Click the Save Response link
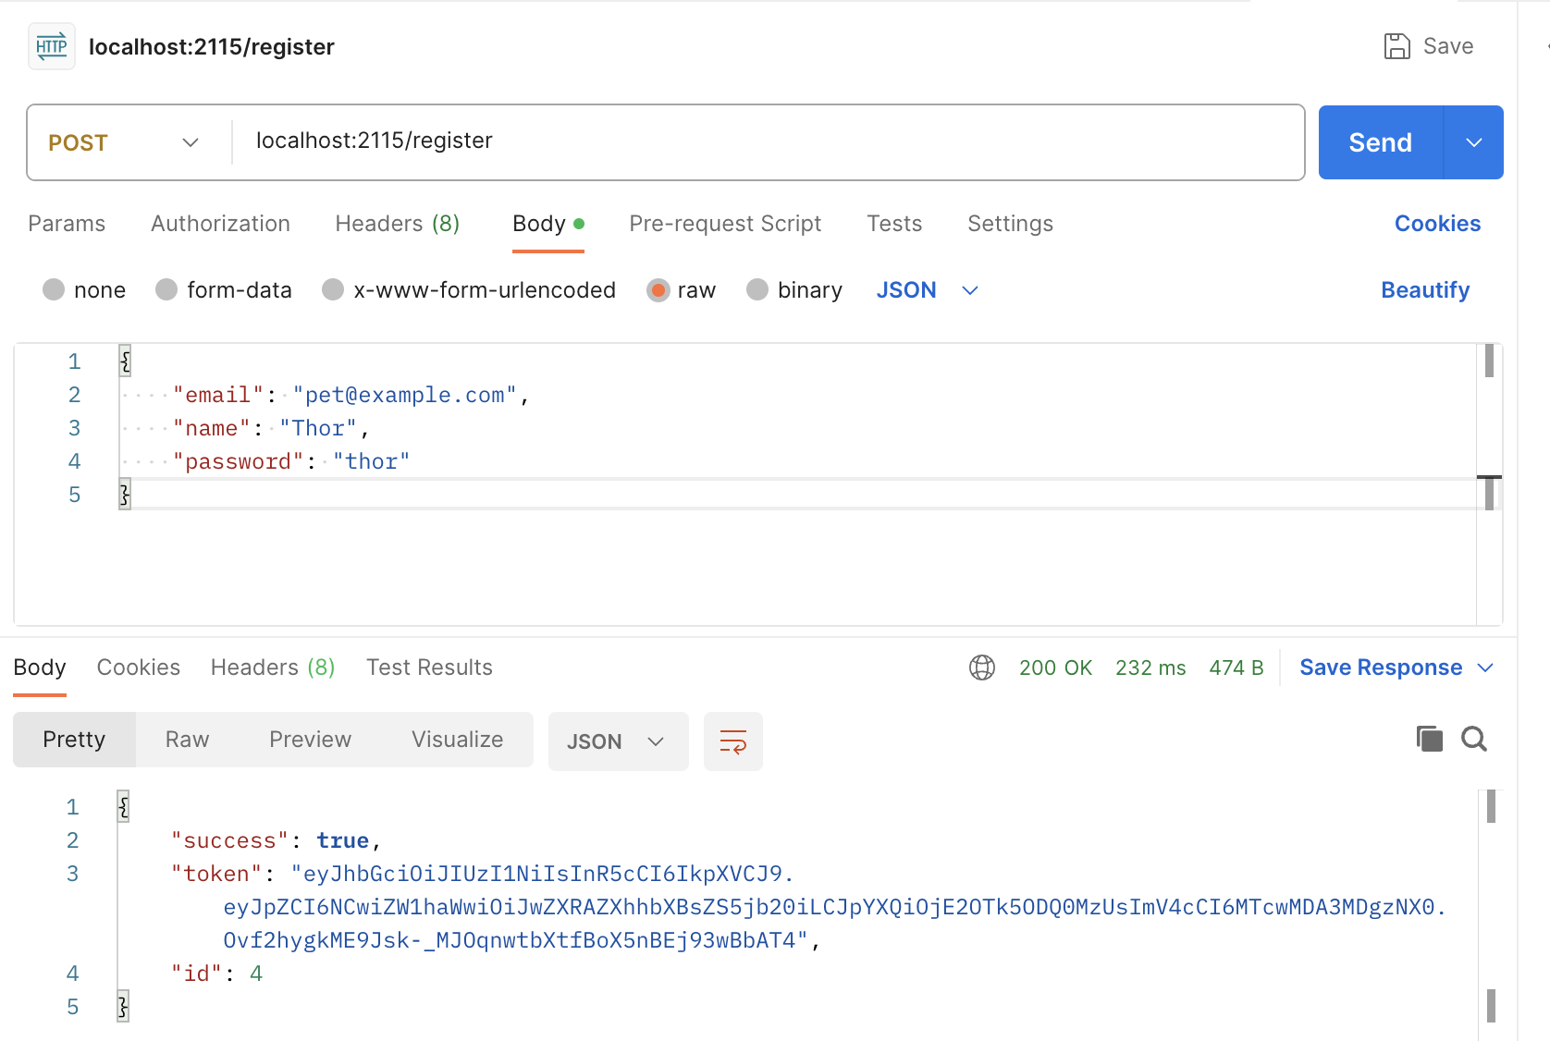Screen dimensions: 1550x1041 [x=1380, y=667]
